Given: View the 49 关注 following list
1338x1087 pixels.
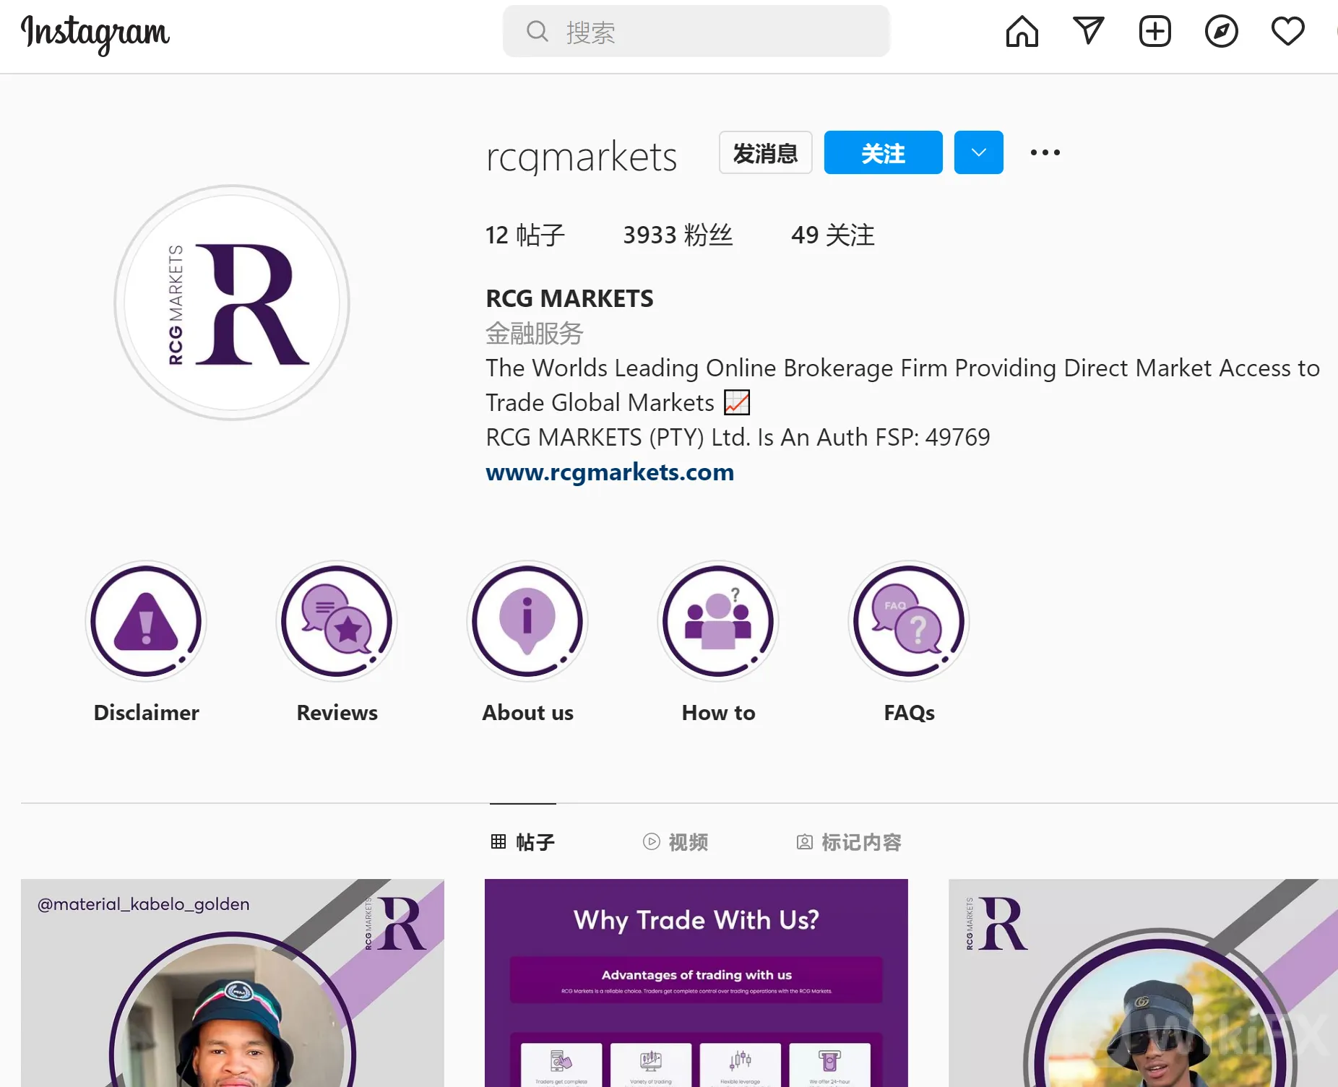Looking at the screenshot, I should (x=832, y=235).
